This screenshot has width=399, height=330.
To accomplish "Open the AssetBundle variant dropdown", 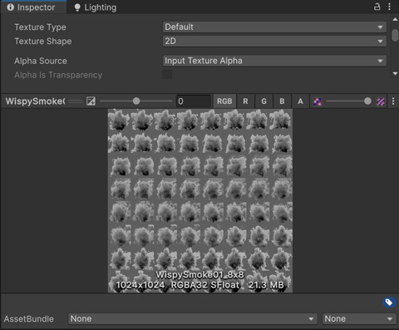I will coord(359,318).
